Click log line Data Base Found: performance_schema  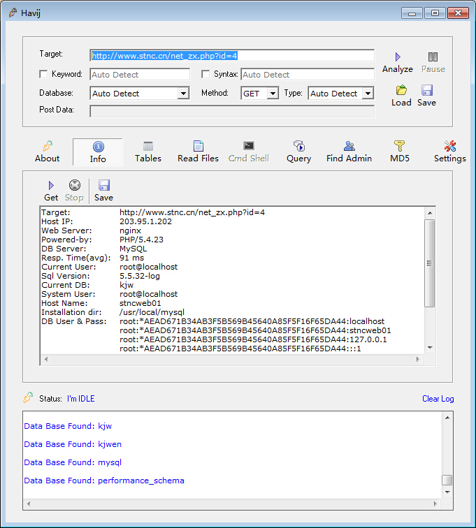coord(104,481)
